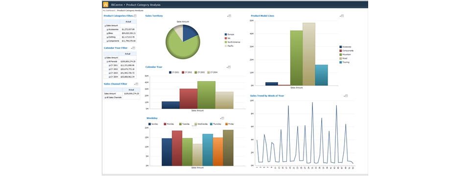
Task: Collapse the All Periods row
Action: tap(107, 62)
